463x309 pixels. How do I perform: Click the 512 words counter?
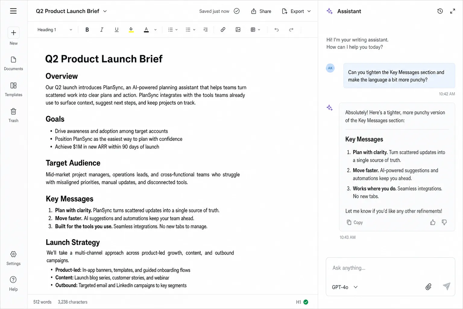click(x=43, y=302)
